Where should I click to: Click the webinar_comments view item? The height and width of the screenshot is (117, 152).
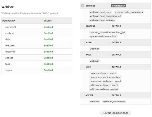[x=114, y=101]
